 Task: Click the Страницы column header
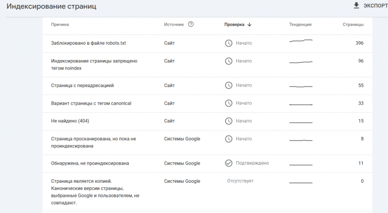[353, 24]
